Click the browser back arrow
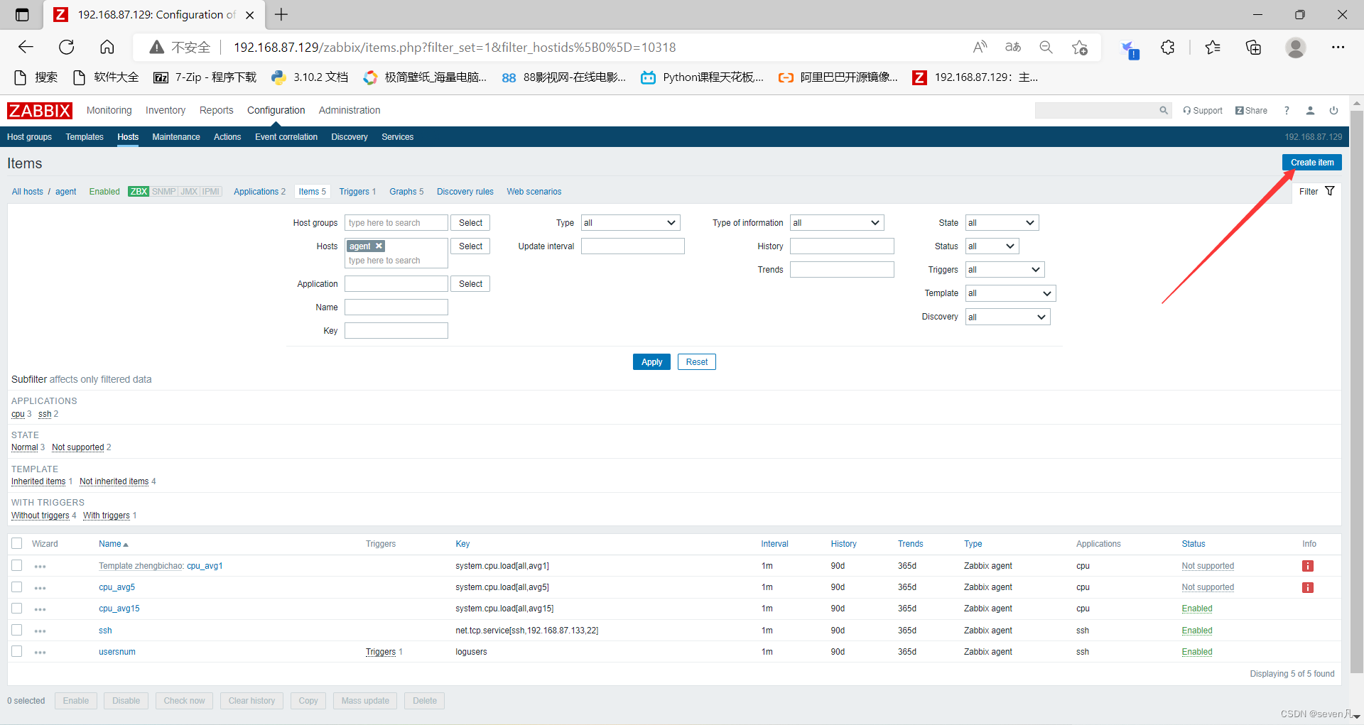 tap(26, 48)
